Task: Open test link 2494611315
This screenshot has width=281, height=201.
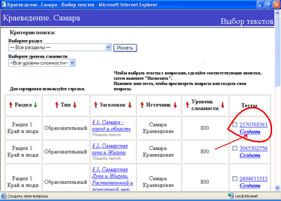Action: click(253, 178)
